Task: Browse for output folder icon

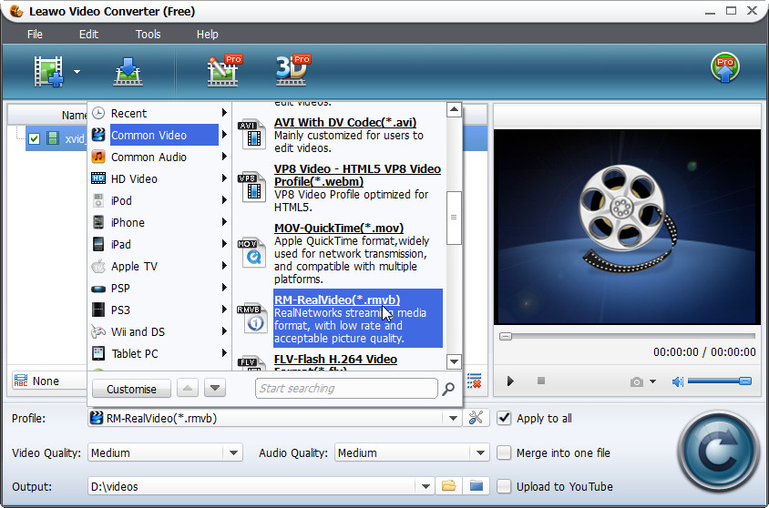Action: pos(449,486)
